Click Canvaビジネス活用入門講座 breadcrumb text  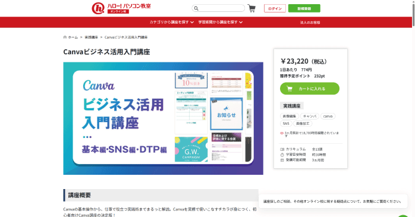click(126, 37)
